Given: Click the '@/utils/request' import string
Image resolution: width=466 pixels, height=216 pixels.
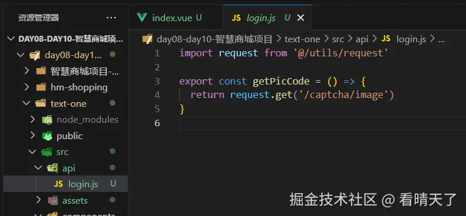Looking at the screenshot, I should click(341, 53).
